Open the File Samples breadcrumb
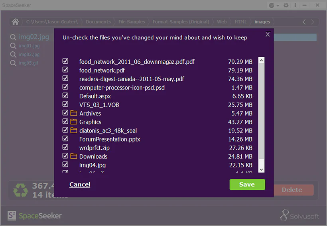The width and height of the screenshot is (327, 226). 132,21
